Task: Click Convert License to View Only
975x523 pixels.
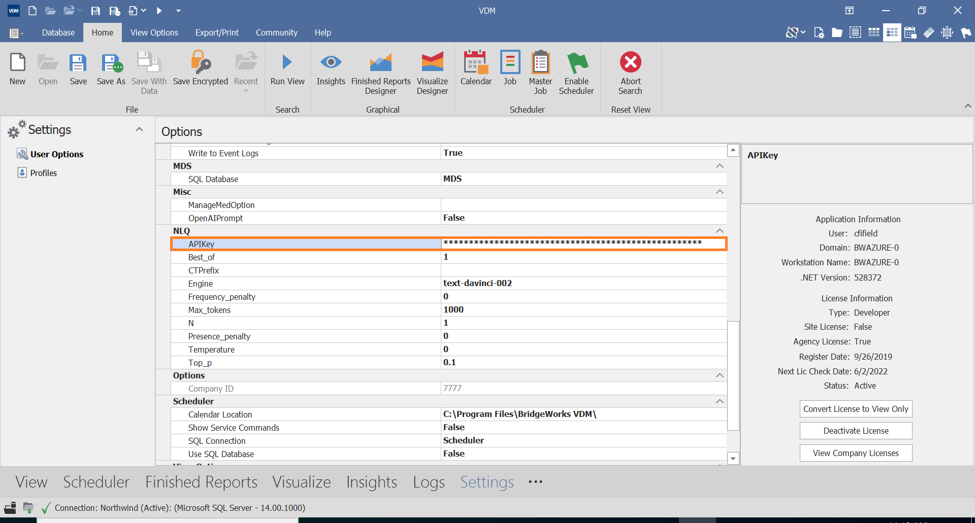Action: (x=856, y=409)
